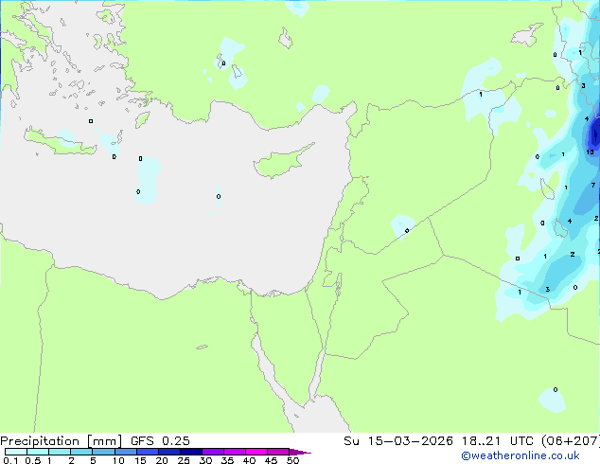
Task: Click the legend label 20
Action: coord(162,460)
